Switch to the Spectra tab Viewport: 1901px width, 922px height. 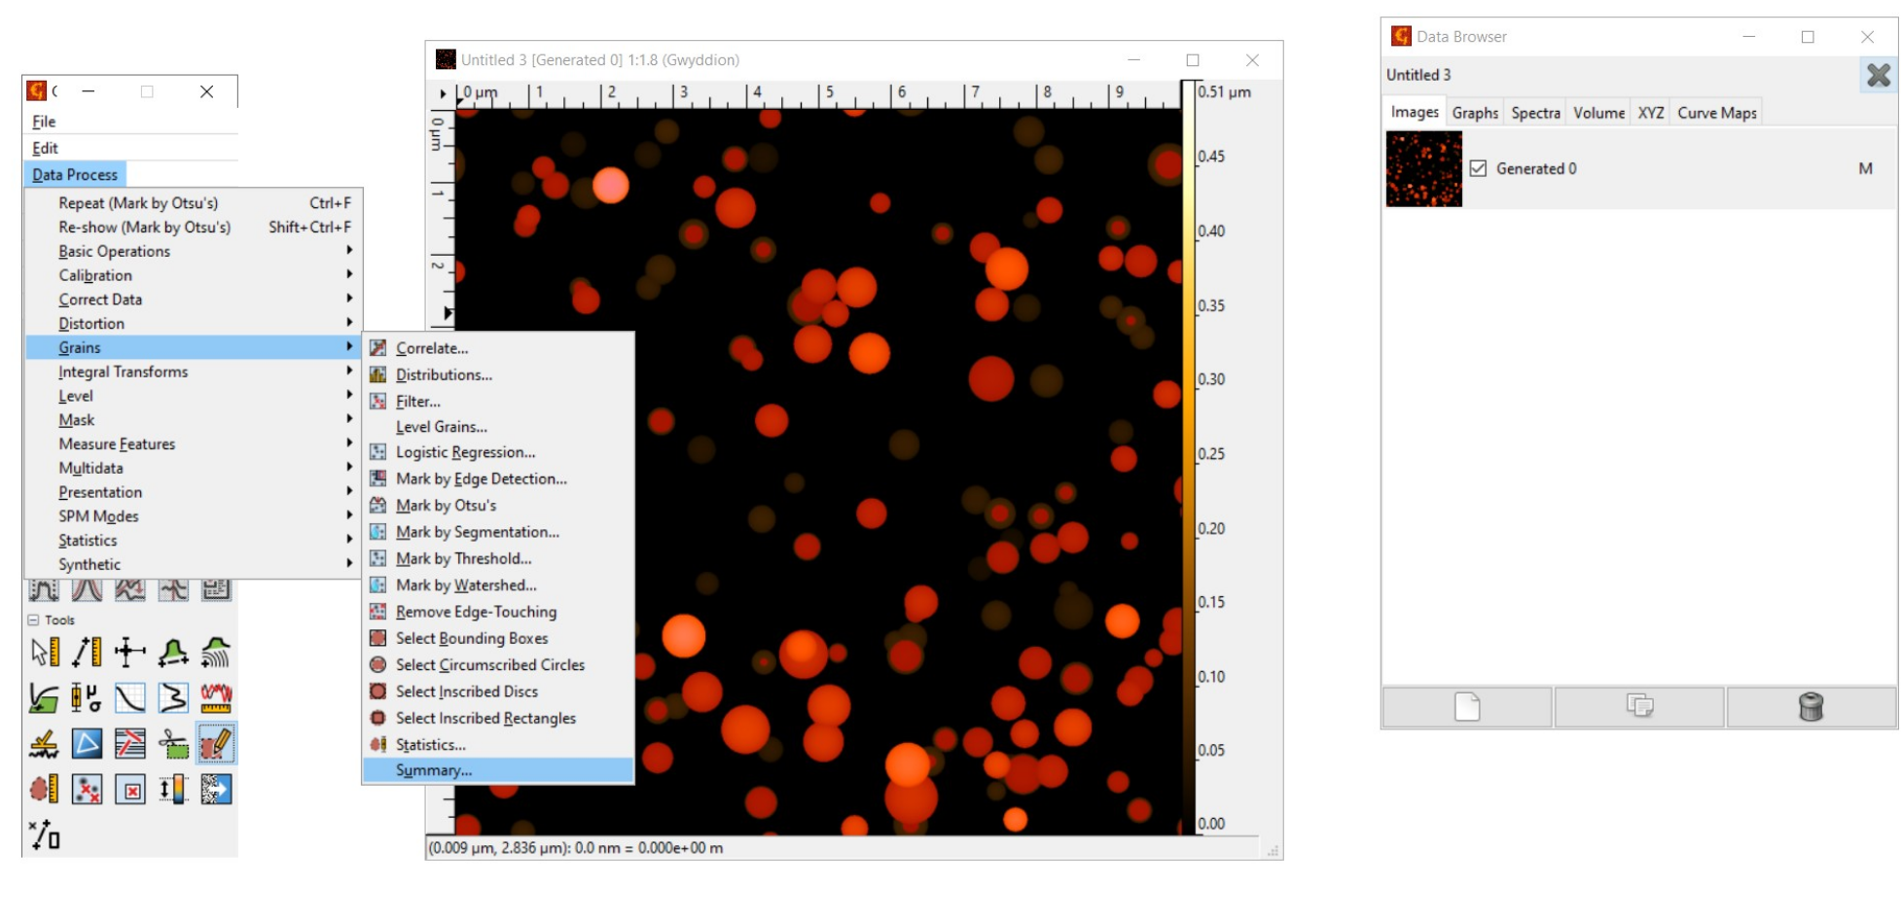1535,113
